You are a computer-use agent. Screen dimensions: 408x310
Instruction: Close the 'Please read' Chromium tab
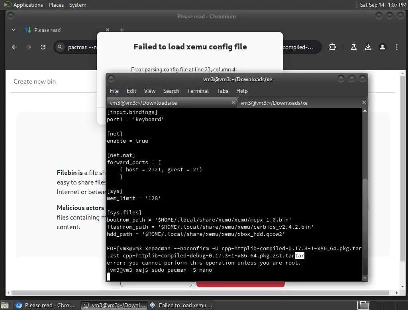[x=108, y=29]
